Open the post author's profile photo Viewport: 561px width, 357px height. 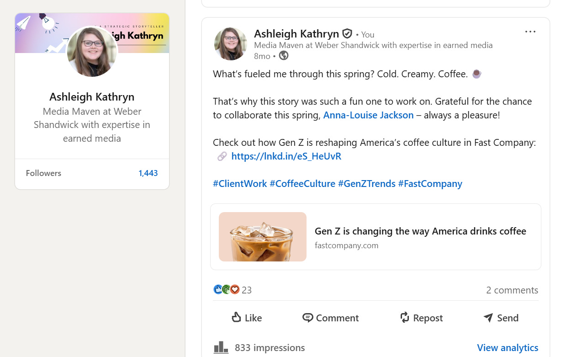(x=231, y=44)
